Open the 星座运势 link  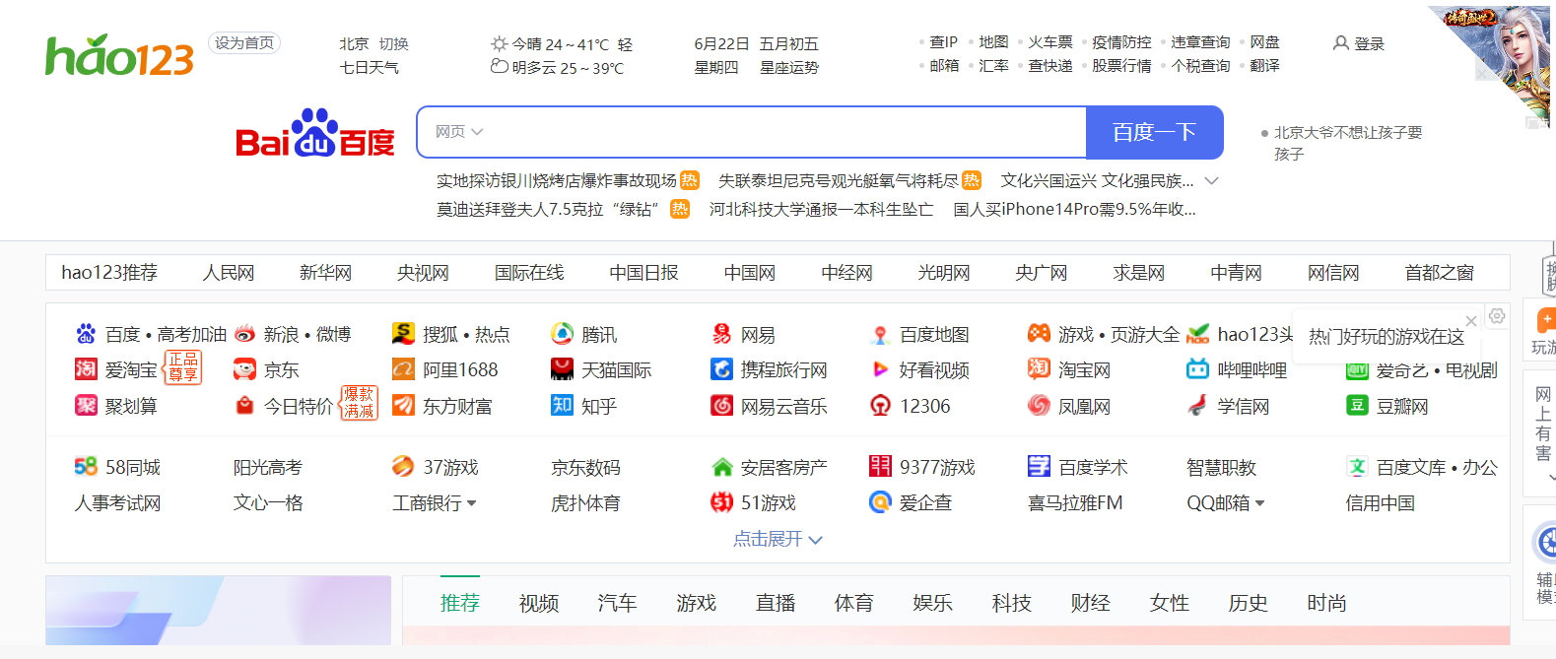click(789, 68)
